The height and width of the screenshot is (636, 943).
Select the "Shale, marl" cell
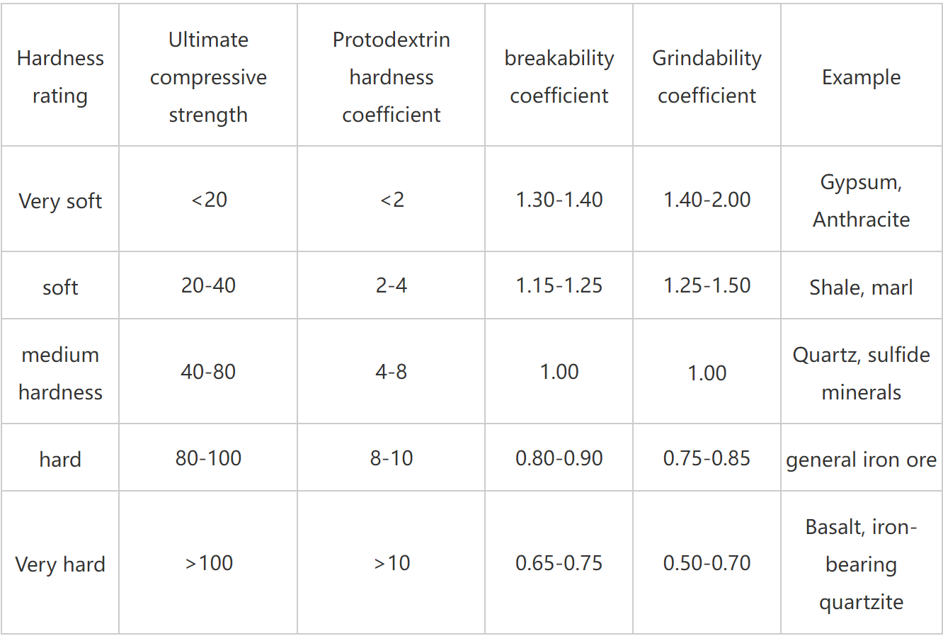(861, 287)
